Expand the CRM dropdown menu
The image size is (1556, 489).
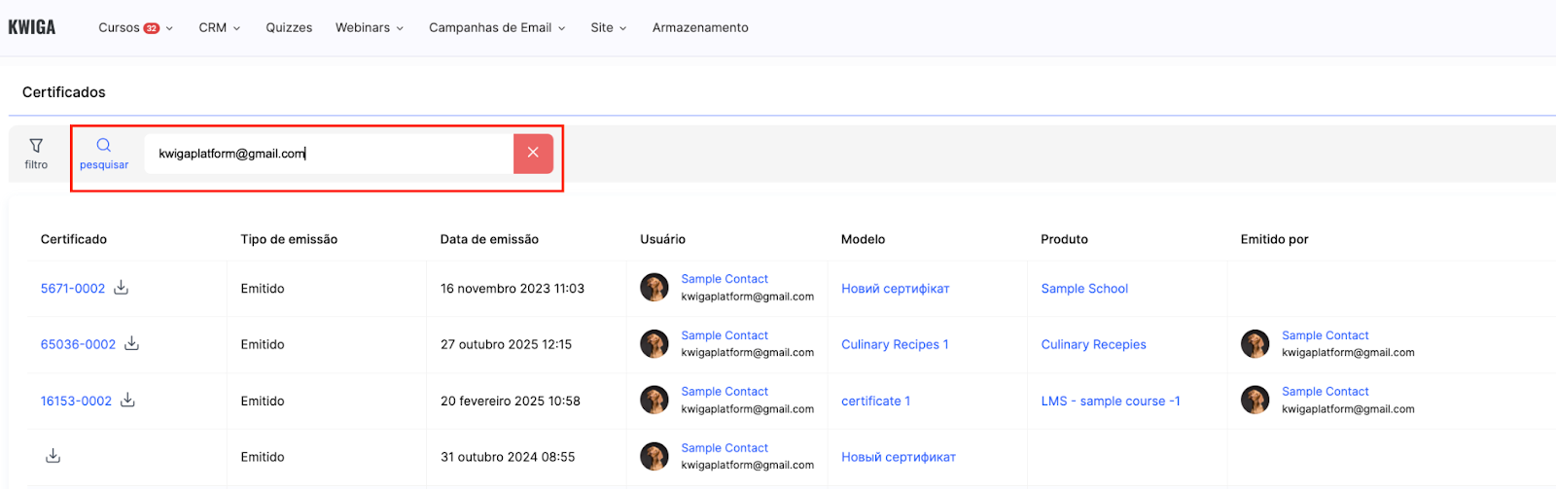pos(219,28)
